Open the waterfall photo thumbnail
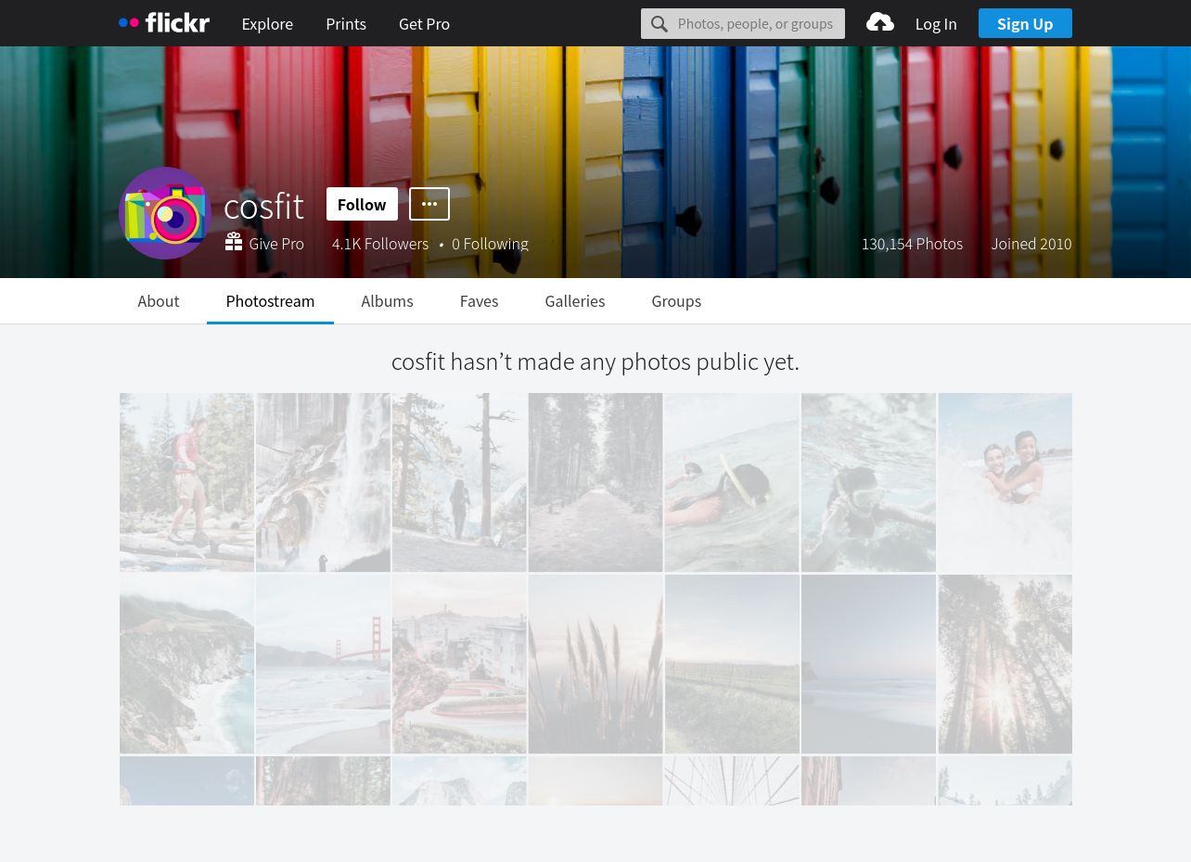The image size is (1191, 862). (x=323, y=482)
